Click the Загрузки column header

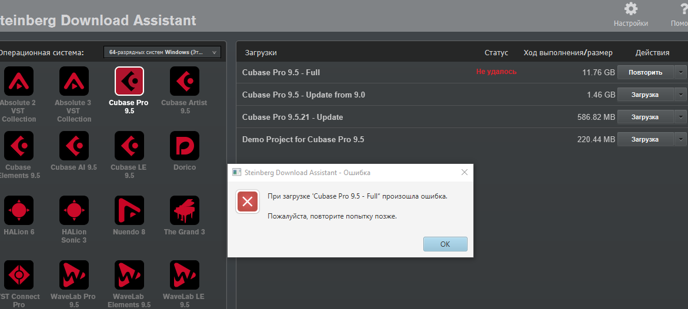tap(260, 53)
